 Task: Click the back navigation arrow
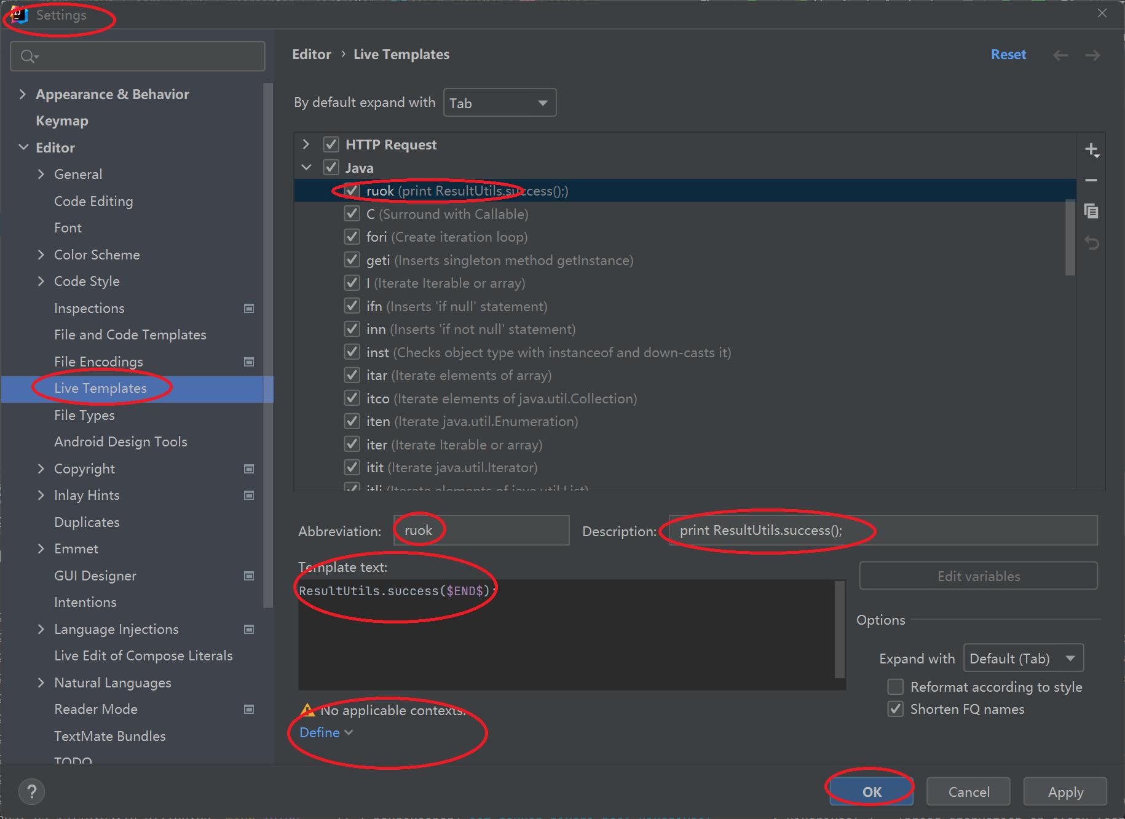[x=1060, y=55]
